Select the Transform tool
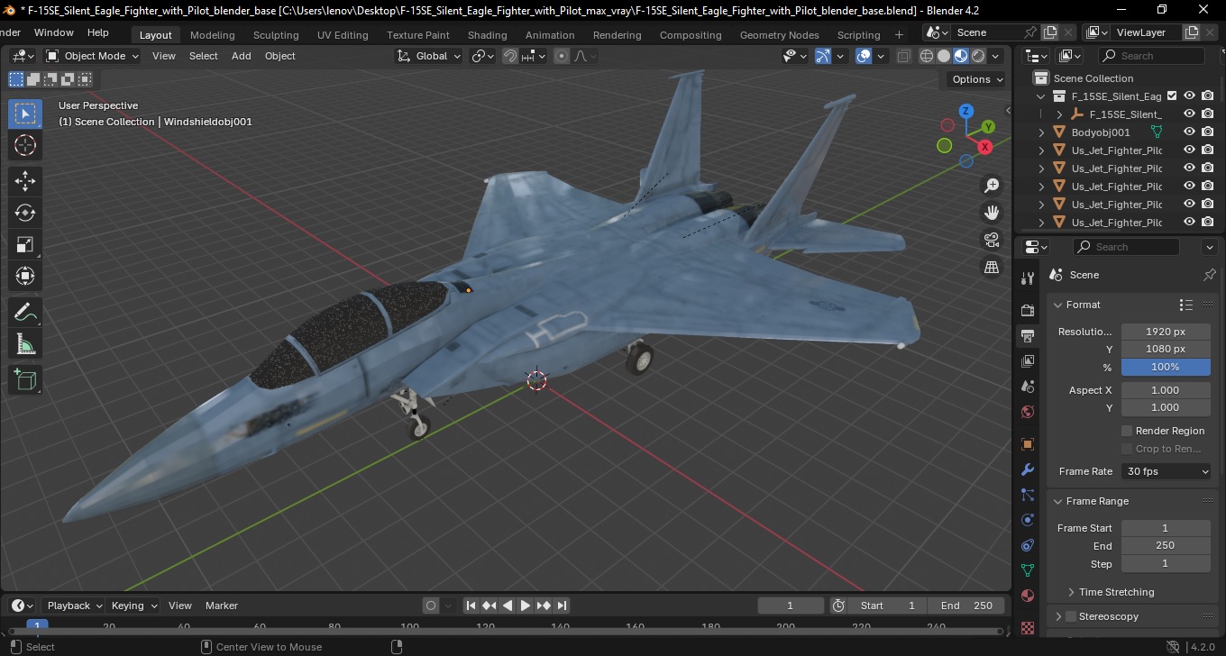Image resolution: width=1226 pixels, height=656 pixels. [x=25, y=276]
